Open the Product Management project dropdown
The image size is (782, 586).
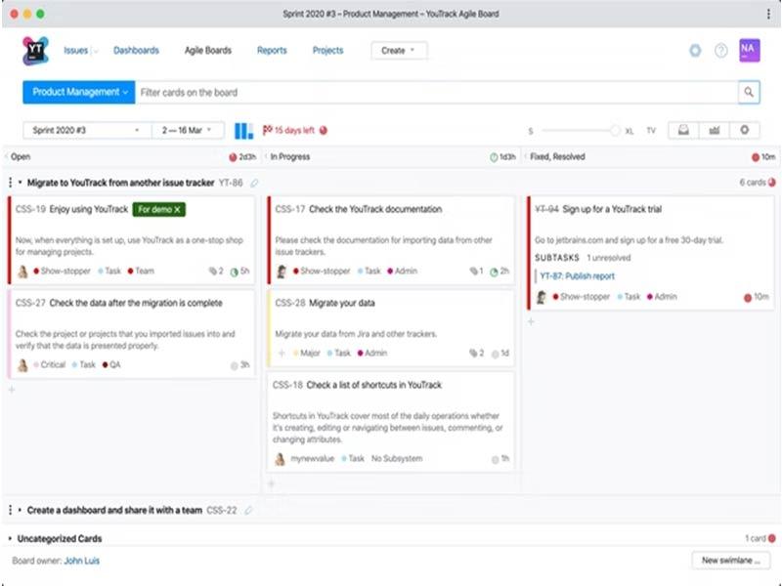[79, 92]
